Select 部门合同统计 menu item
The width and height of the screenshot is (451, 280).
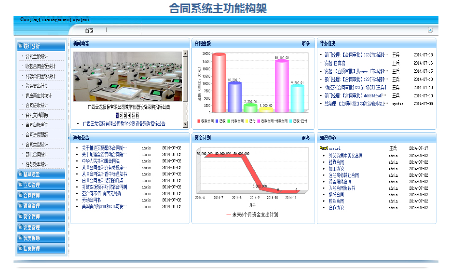37,154
